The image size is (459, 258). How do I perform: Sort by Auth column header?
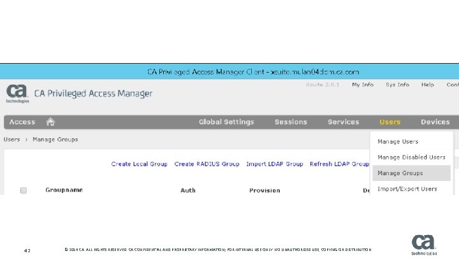[188, 190]
